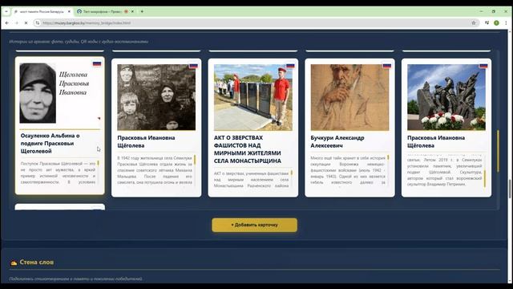Open the sketch portrait of Бучкури
The image size is (513, 289).
[349, 97]
